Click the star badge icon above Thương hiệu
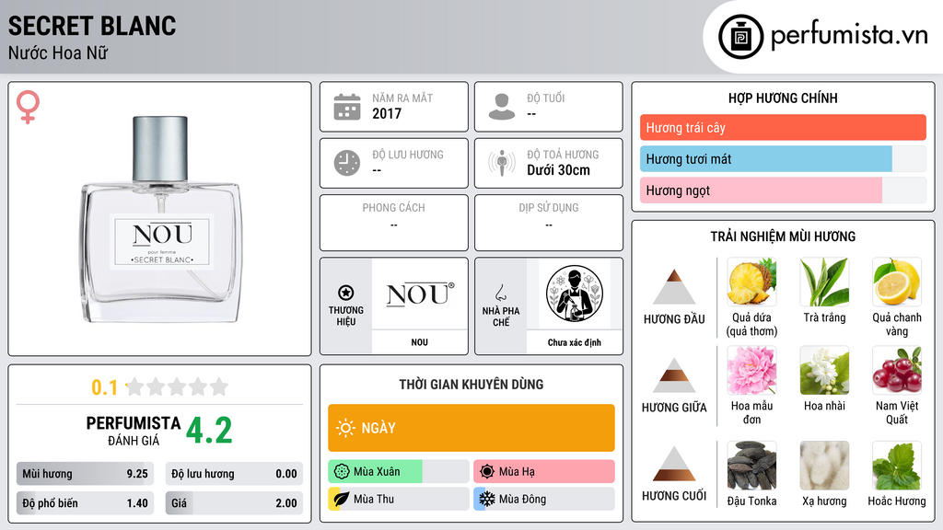 tap(346, 293)
